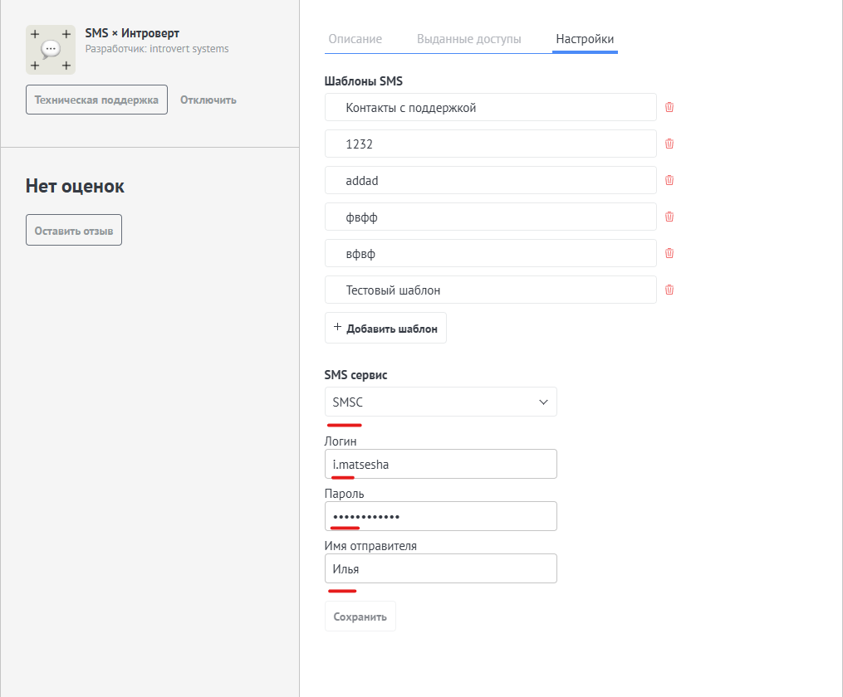
Task: Click the Техническая поддержка button
Action: pyautogui.click(x=97, y=100)
